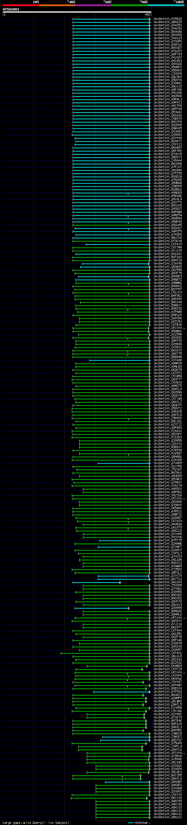Select label UniRef100_A5C445
This screenshot has height=825, width=187.
coord(167,763)
